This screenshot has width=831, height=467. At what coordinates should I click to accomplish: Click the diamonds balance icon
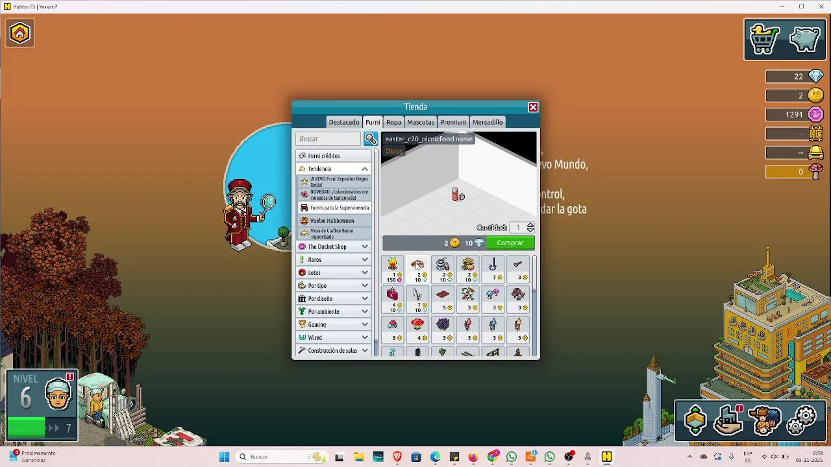click(815, 77)
